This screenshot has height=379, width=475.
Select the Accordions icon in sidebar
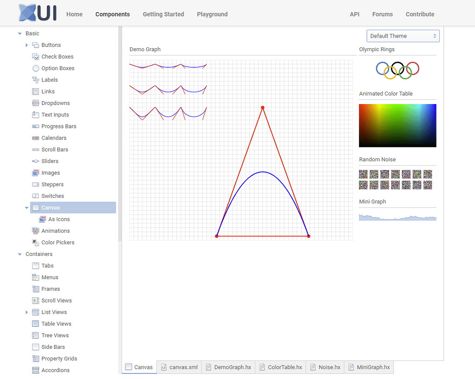[36, 370]
